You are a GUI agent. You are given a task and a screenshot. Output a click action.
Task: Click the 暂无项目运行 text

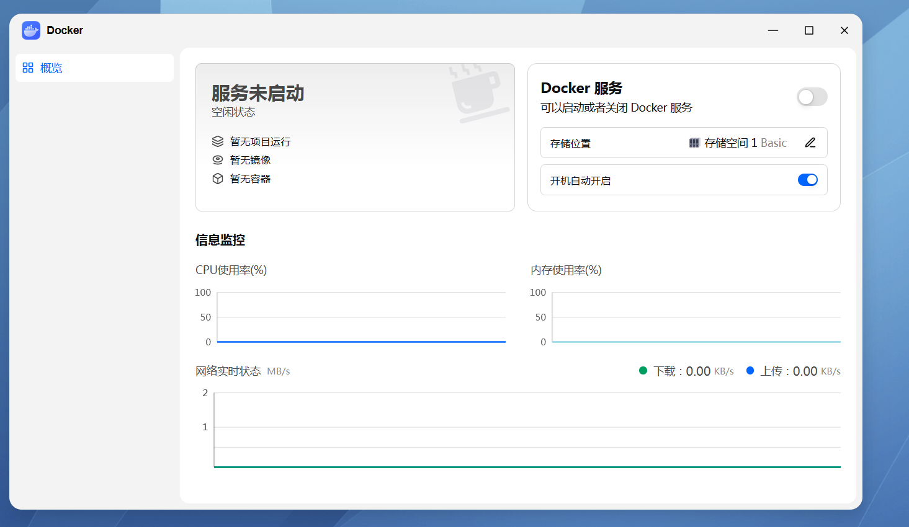click(x=260, y=142)
